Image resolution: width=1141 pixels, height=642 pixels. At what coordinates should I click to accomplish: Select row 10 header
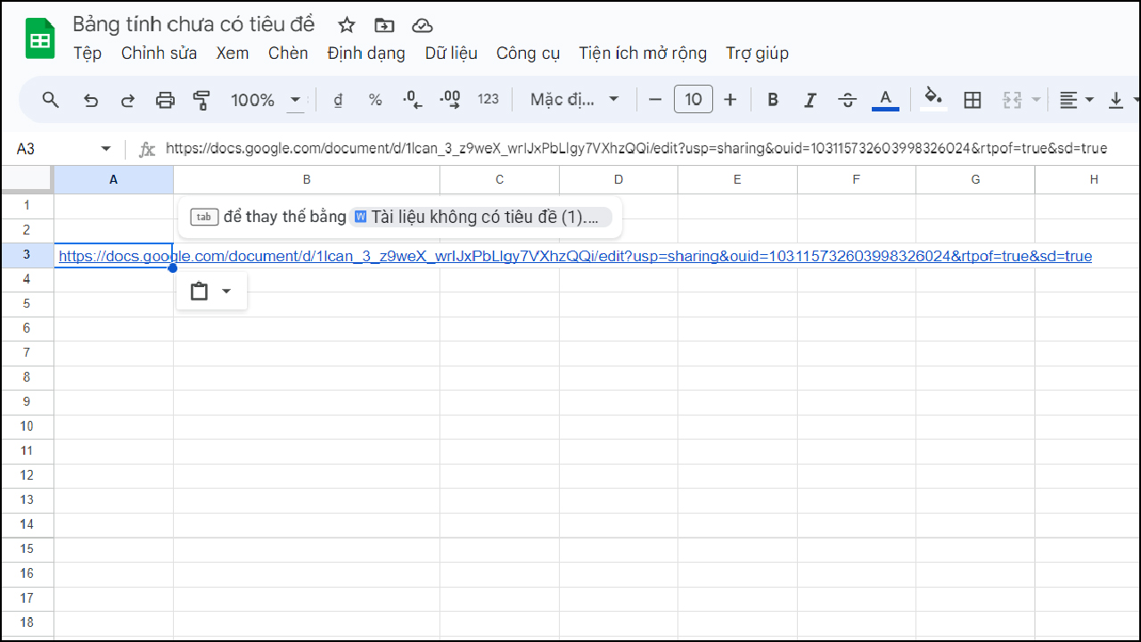pyautogui.click(x=27, y=426)
